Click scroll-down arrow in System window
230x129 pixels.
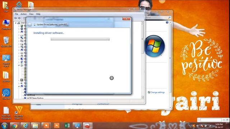(x=170, y=108)
